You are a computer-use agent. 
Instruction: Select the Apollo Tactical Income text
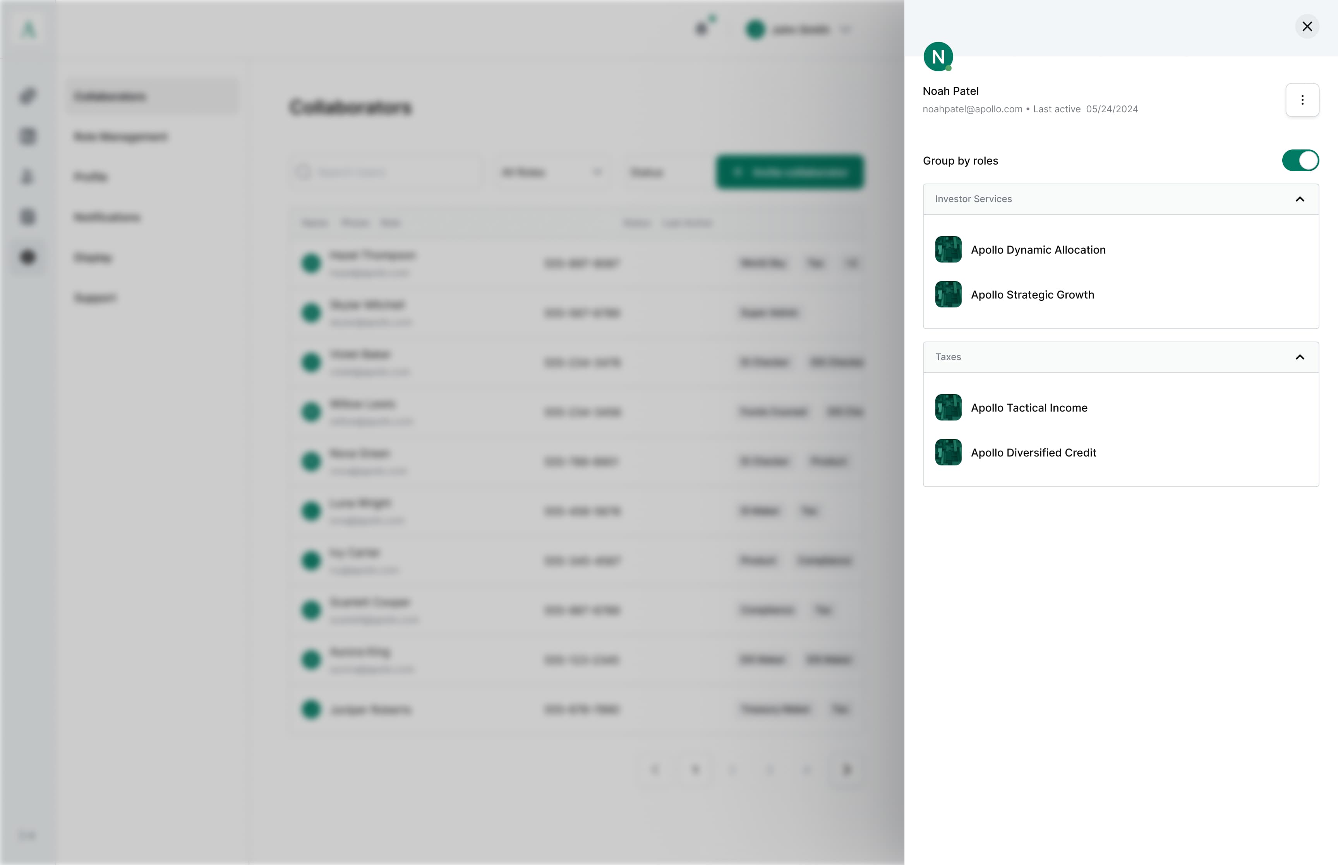1029,407
